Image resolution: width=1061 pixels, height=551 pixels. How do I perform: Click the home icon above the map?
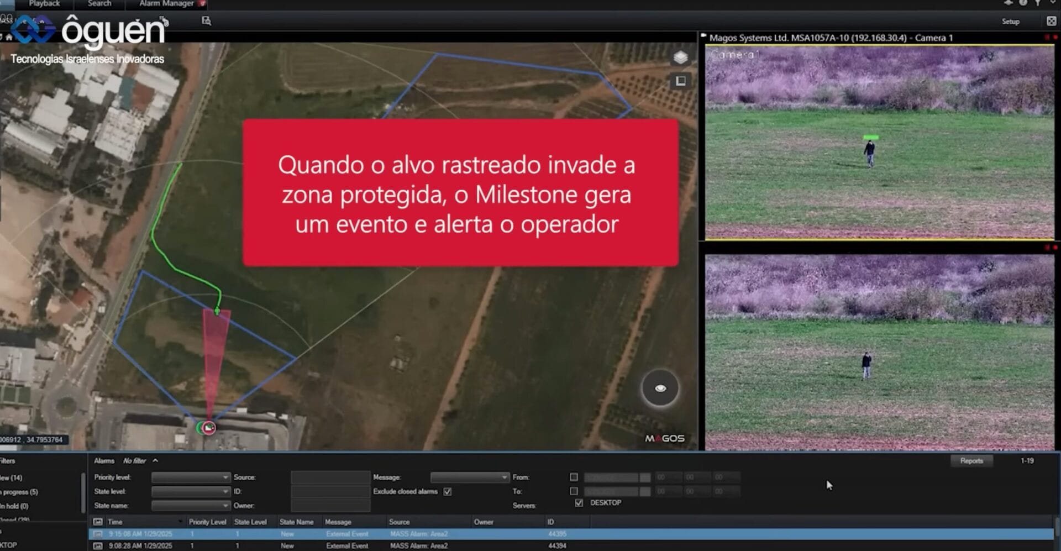click(9, 37)
